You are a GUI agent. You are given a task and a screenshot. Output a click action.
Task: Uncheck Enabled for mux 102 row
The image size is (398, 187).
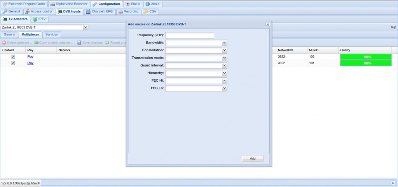pyautogui.click(x=13, y=57)
